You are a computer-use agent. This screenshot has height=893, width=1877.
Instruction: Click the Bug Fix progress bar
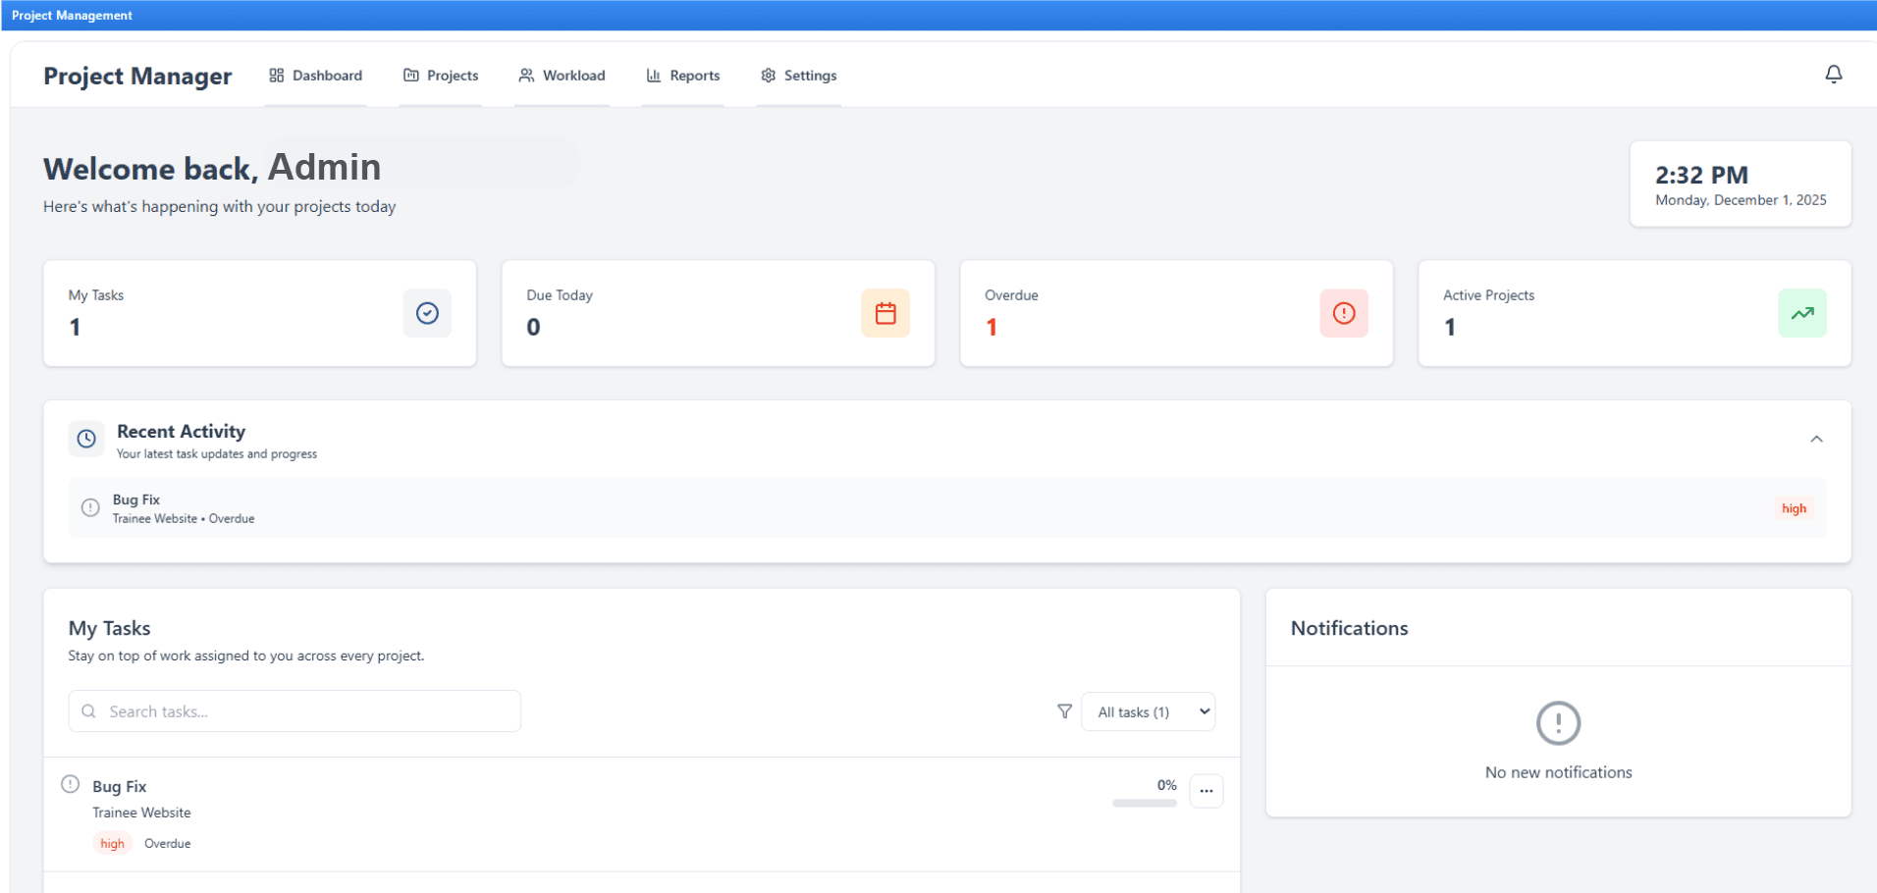pos(1144,804)
